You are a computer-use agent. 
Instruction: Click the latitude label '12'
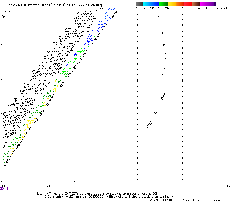coord(2,148)
